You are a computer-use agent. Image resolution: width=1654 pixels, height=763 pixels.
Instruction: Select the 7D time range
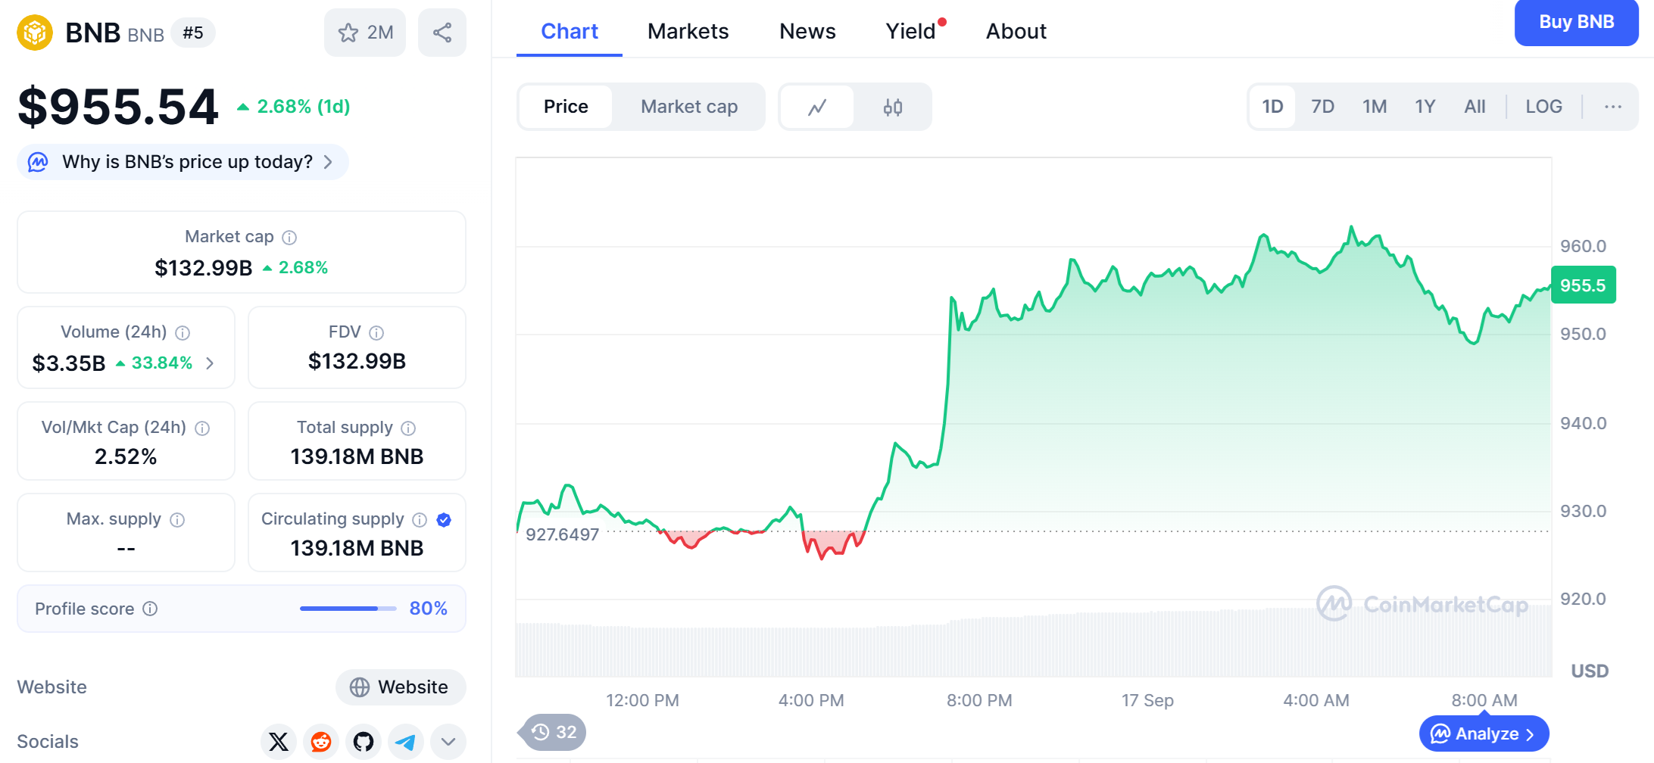(1322, 107)
